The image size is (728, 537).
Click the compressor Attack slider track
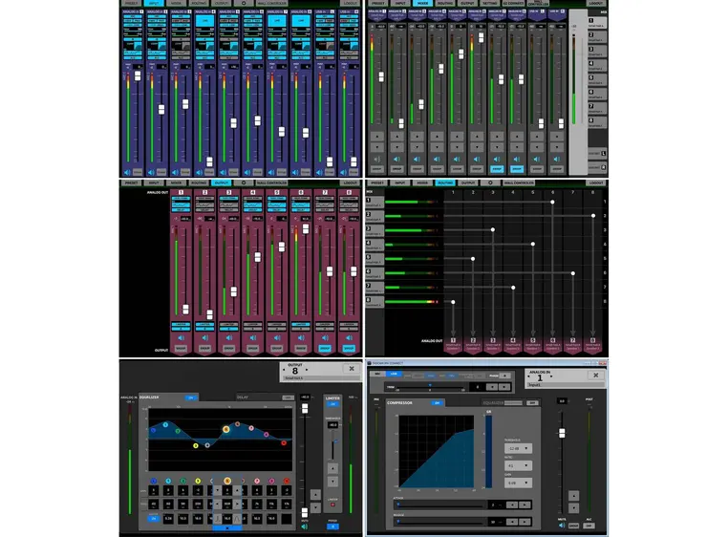(439, 505)
